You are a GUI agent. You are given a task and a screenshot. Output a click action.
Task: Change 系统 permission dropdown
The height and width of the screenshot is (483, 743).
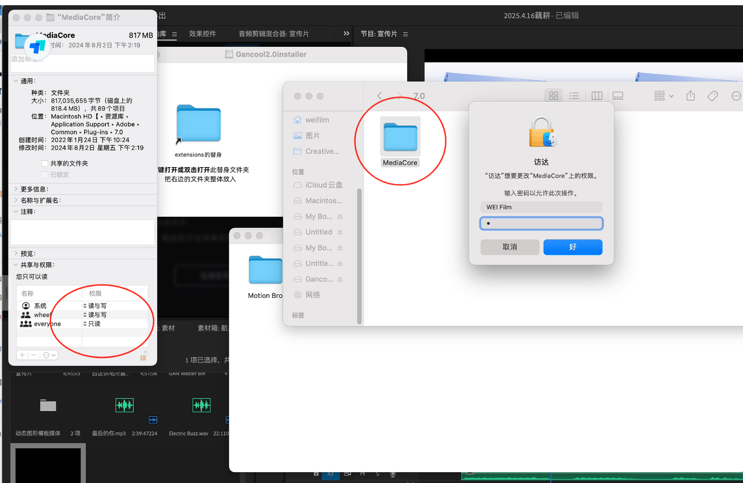pyautogui.click(x=95, y=306)
